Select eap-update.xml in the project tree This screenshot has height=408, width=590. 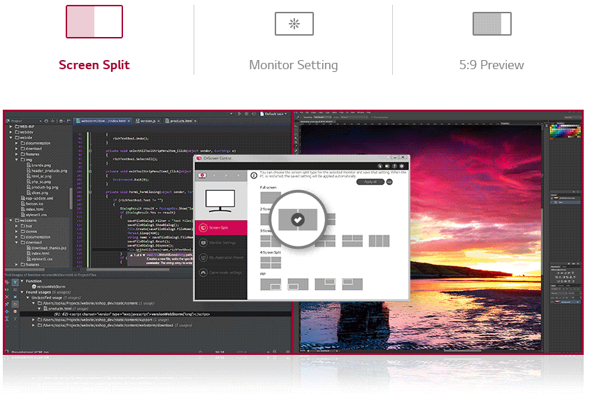point(37,198)
